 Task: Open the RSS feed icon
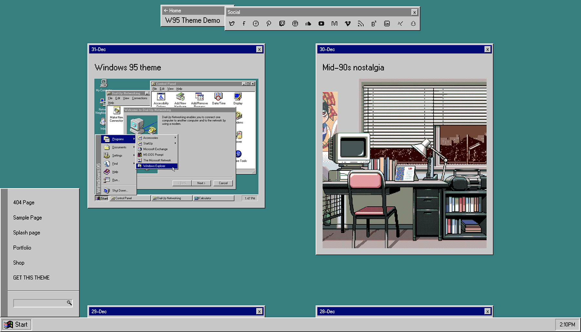[x=361, y=24]
